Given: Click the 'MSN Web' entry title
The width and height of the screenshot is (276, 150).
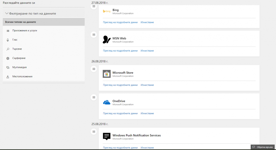Looking at the screenshot, I should [119, 38].
